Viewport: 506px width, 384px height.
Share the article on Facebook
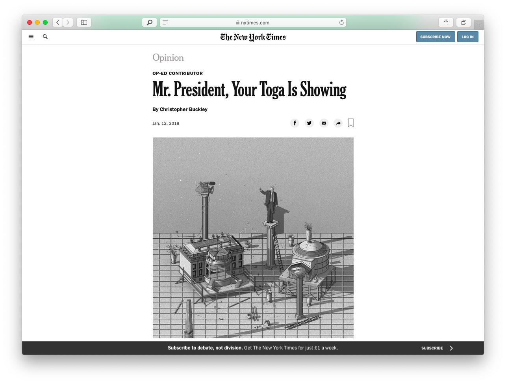295,123
